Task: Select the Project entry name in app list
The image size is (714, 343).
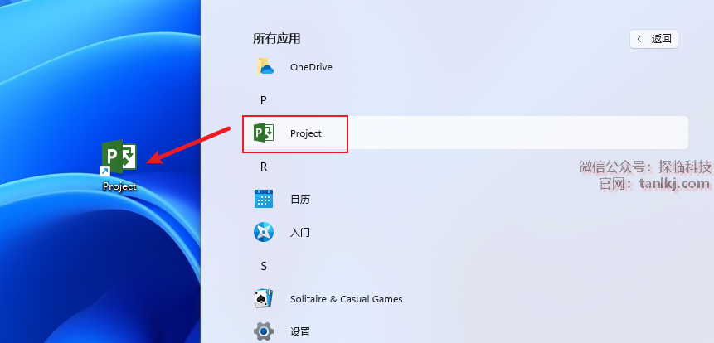Action: [x=306, y=133]
